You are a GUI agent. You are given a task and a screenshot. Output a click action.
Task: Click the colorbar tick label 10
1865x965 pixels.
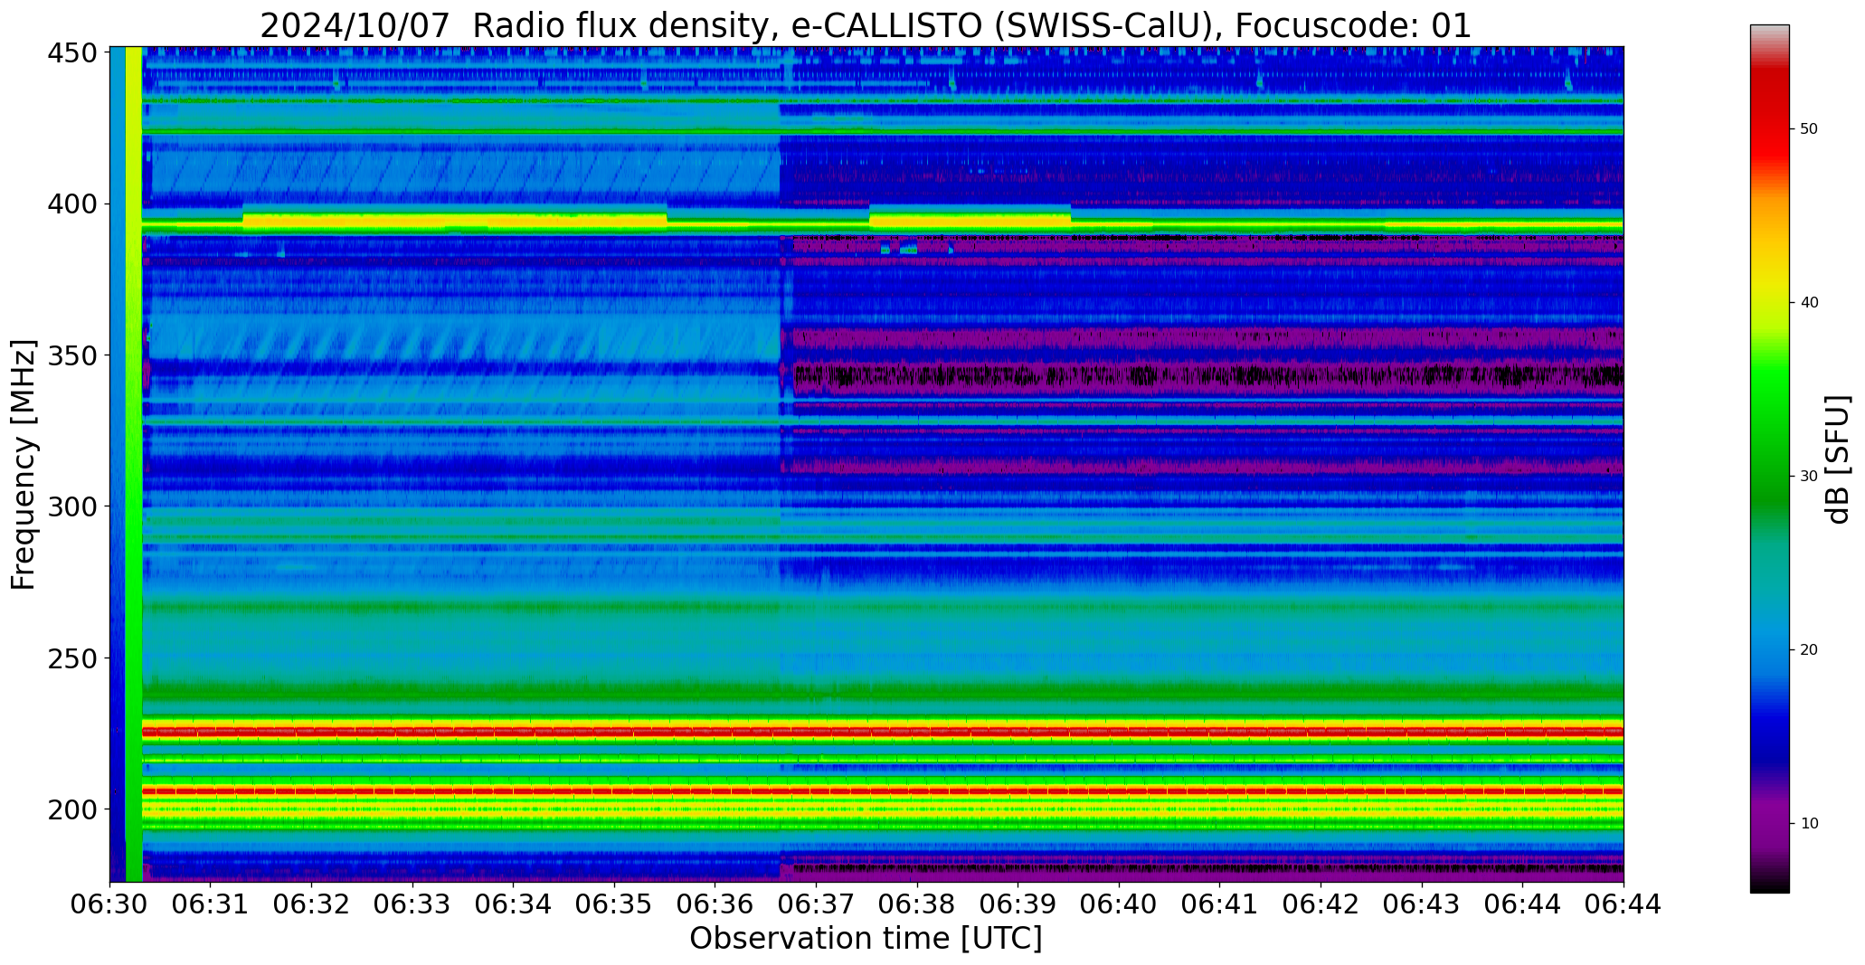pos(1809,824)
